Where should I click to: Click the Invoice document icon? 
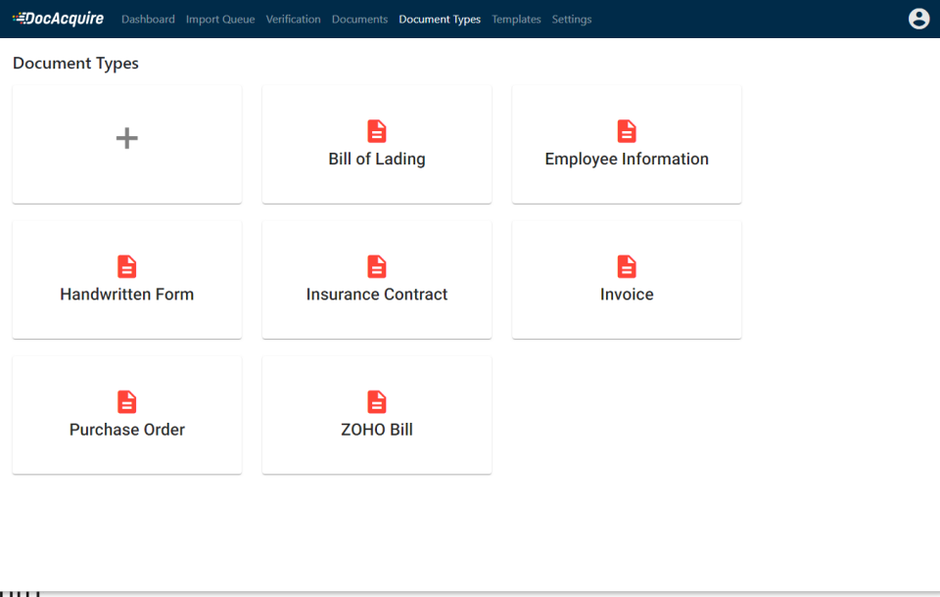(627, 267)
